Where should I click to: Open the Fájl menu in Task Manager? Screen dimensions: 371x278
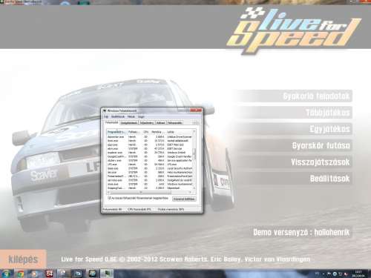pyautogui.click(x=106, y=116)
